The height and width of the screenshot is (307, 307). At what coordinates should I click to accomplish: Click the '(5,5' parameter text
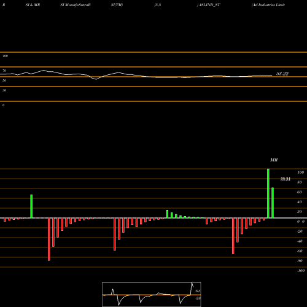click(x=158, y=5)
